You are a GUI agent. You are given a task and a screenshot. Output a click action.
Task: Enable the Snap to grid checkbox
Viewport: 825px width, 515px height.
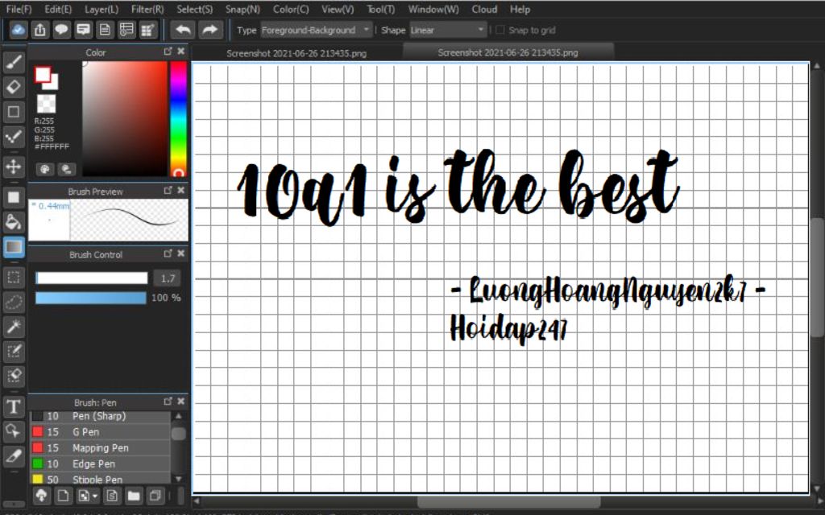500,30
